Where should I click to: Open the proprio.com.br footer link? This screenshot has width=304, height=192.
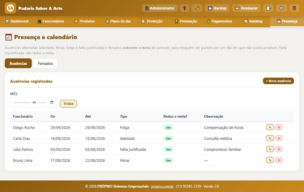(x=162, y=186)
